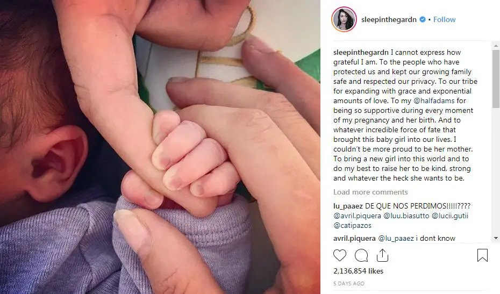The height and width of the screenshot is (294, 500).
Task: Open the avril.piquera commenter profile
Action: 355,238
